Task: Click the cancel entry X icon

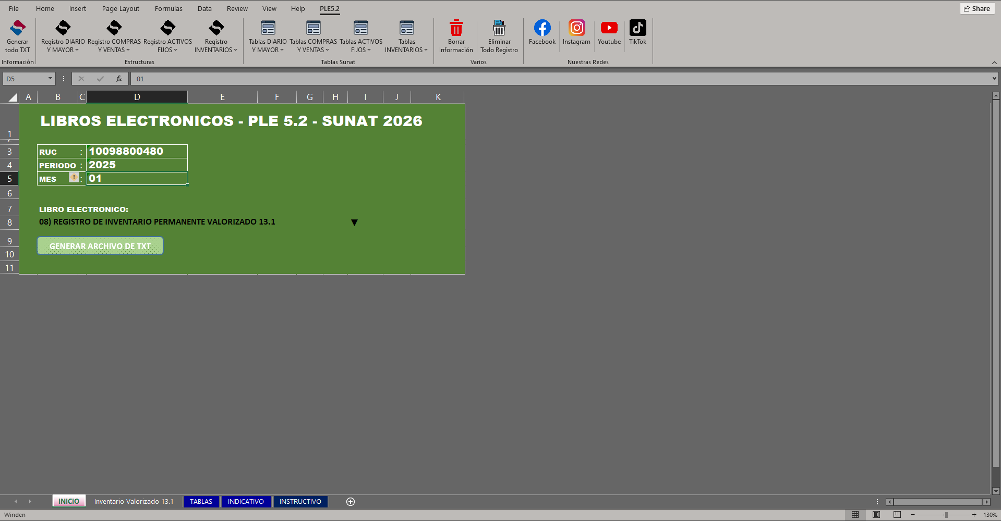Action: click(x=81, y=79)
